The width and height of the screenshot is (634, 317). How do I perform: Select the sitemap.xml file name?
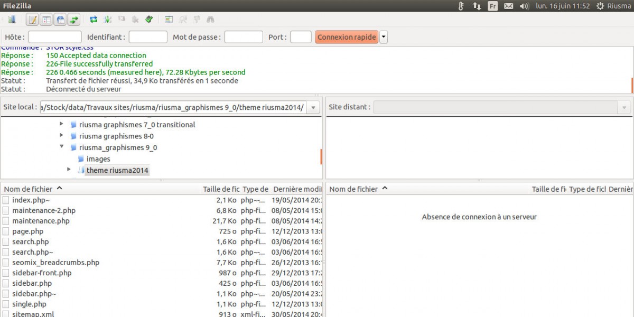pyautogui.click(x=33, y=314)
